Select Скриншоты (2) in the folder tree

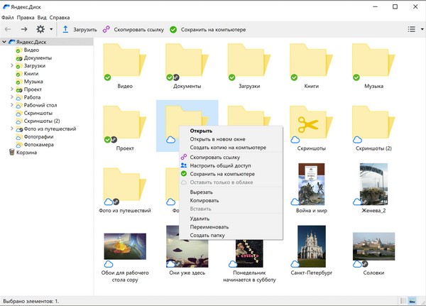(42, 121)
